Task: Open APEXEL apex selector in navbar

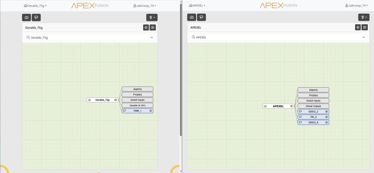Action: click(197, 6)
